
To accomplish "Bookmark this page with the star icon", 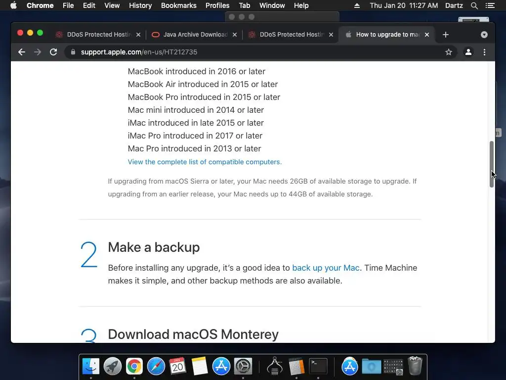I will pos(449,52).
